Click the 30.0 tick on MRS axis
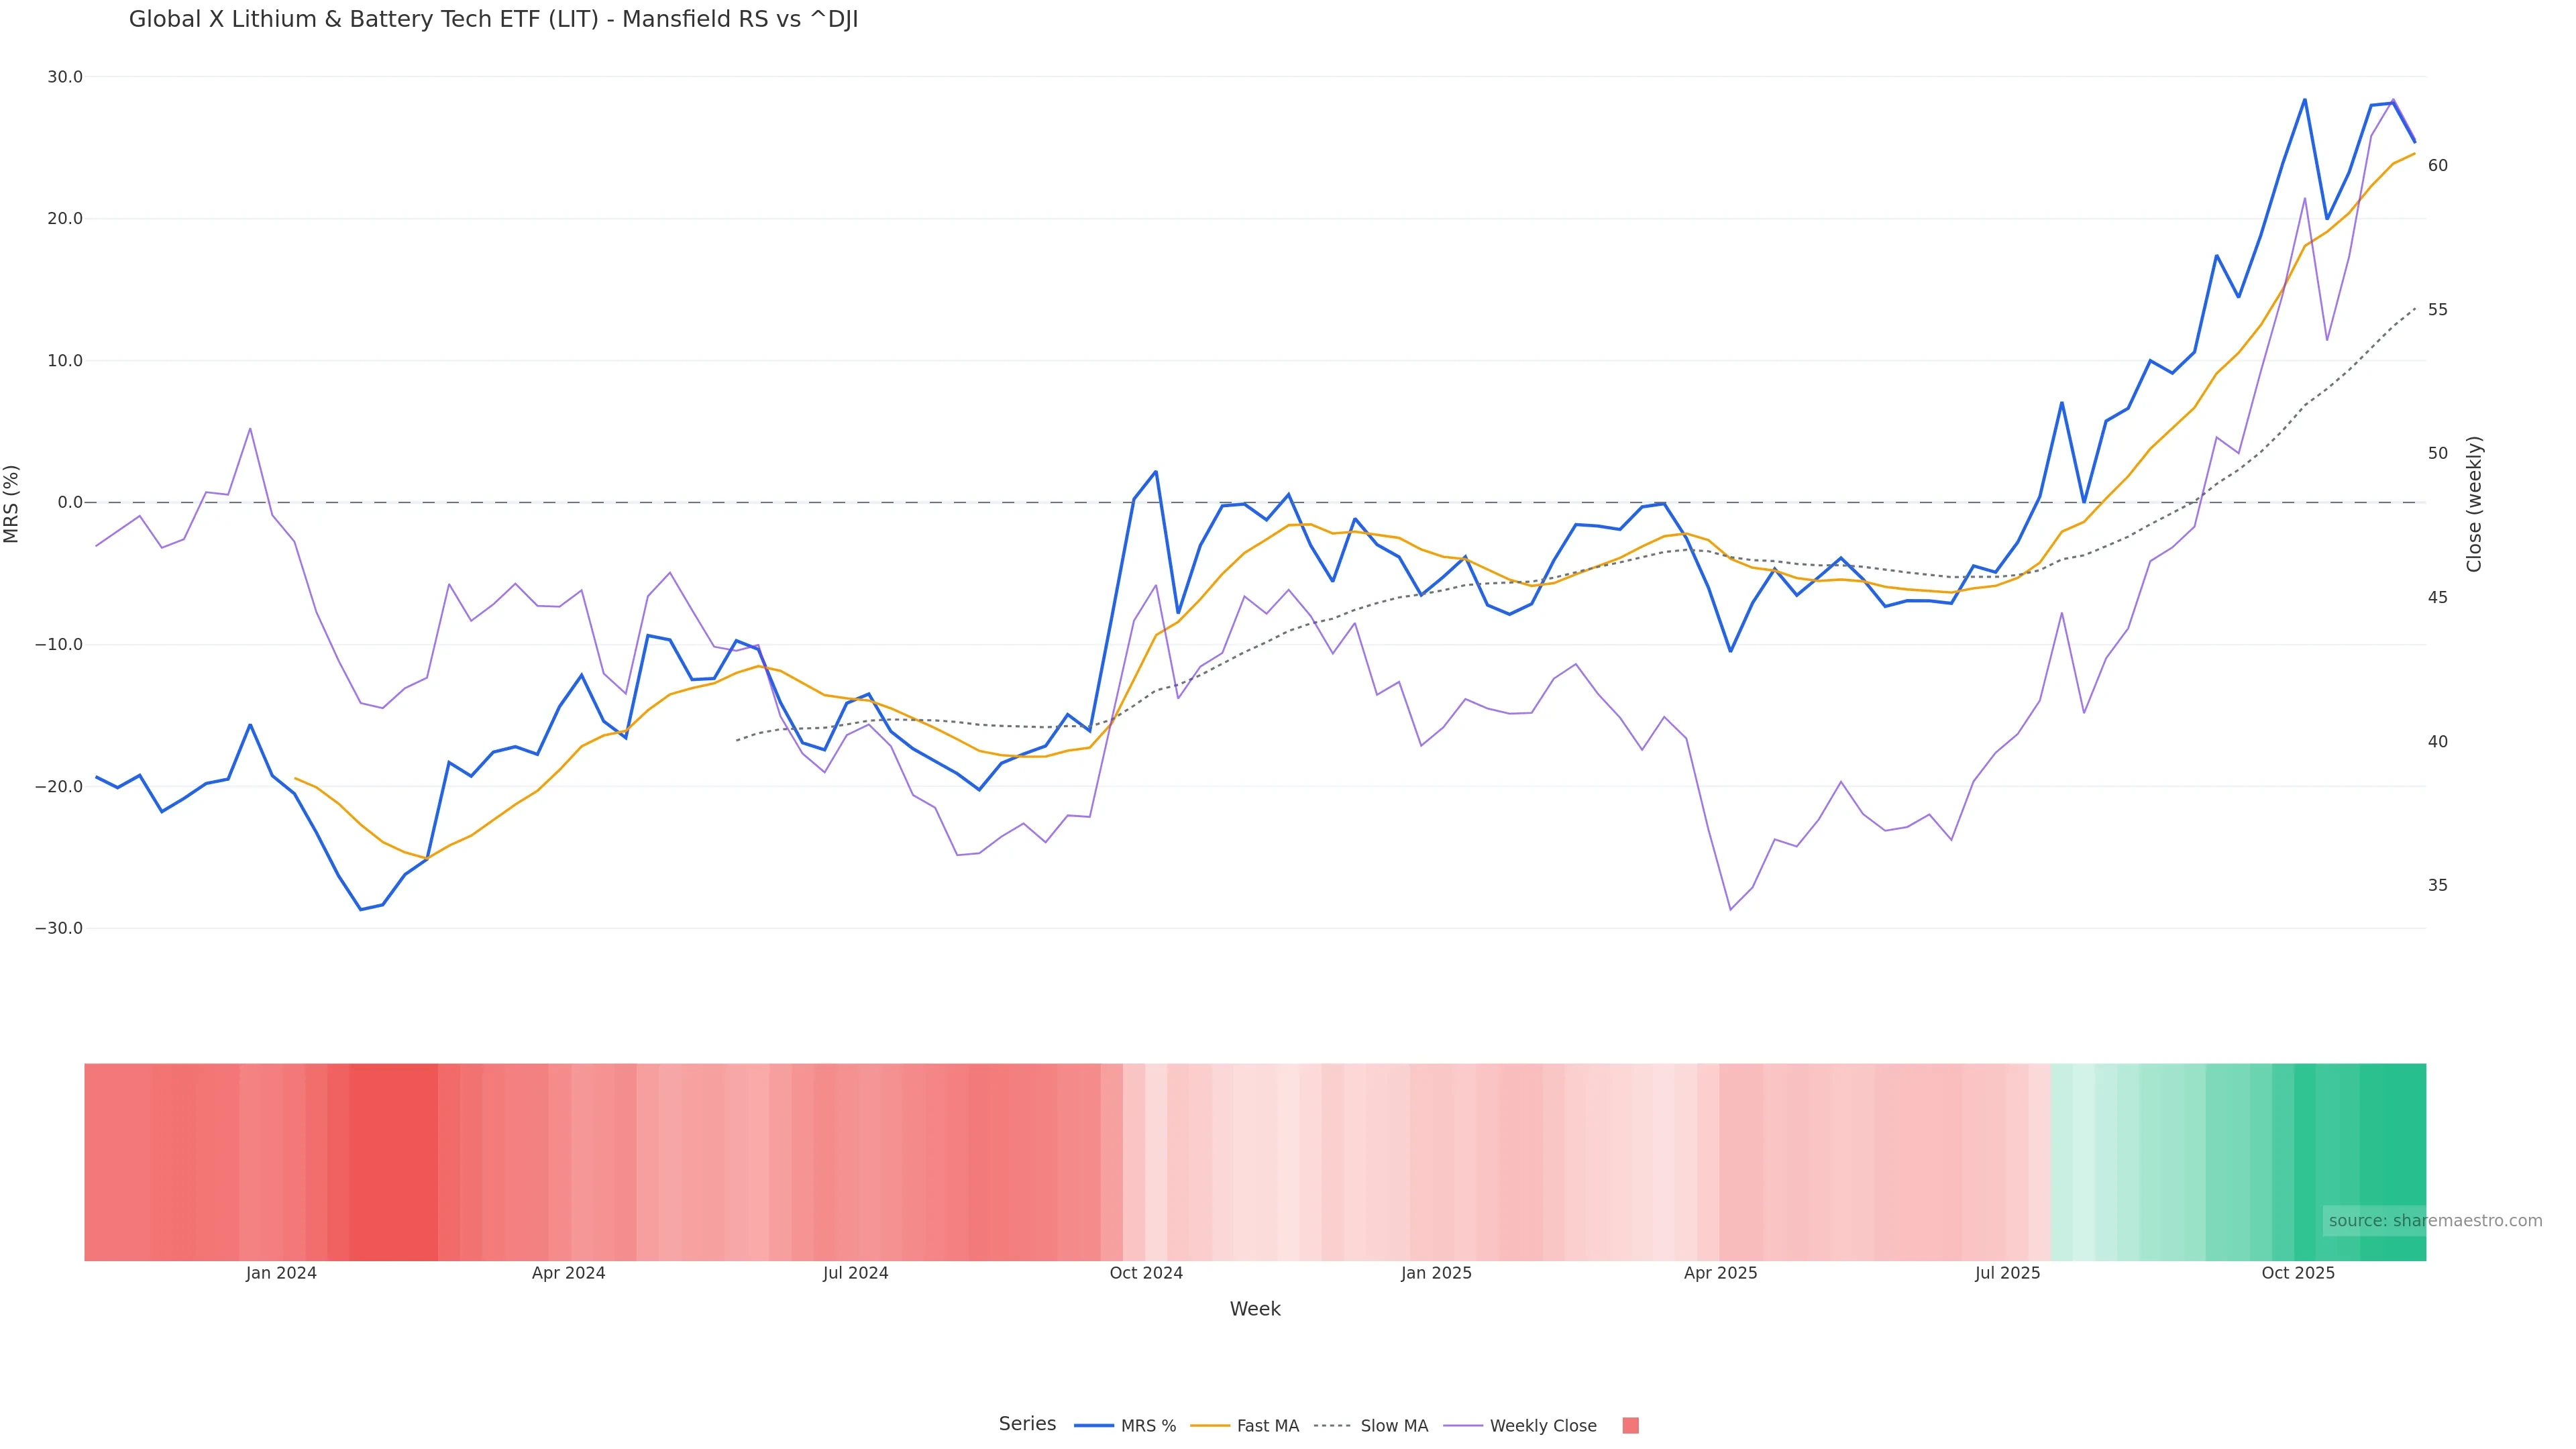The height and width of the screenshot is (1449, 2576). tap(65, 77)
